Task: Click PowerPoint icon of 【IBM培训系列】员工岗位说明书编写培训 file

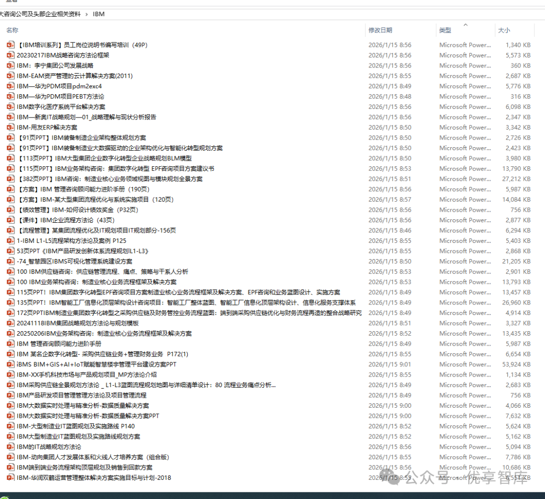Action: point(11,45)
